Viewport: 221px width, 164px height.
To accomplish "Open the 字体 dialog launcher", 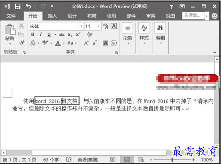I will click(x=116, y=52).
